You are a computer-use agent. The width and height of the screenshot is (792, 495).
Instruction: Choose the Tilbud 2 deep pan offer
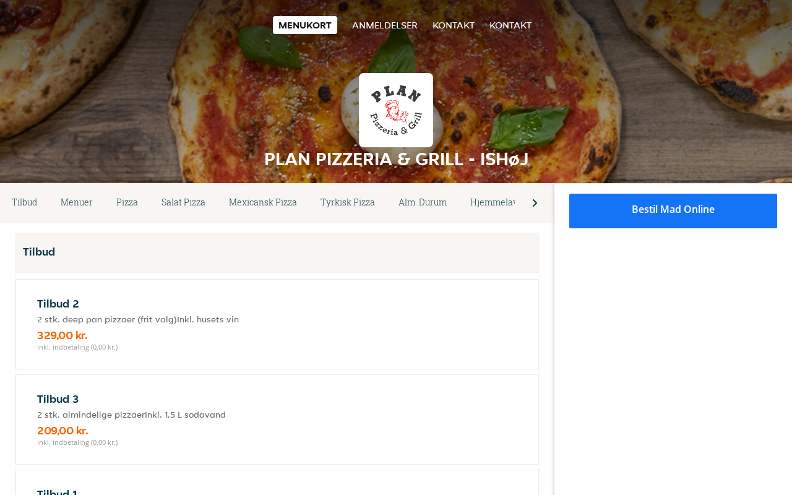click(x=277, y=324)
